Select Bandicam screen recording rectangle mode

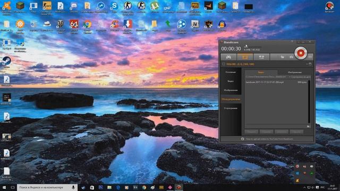point(245,57)
